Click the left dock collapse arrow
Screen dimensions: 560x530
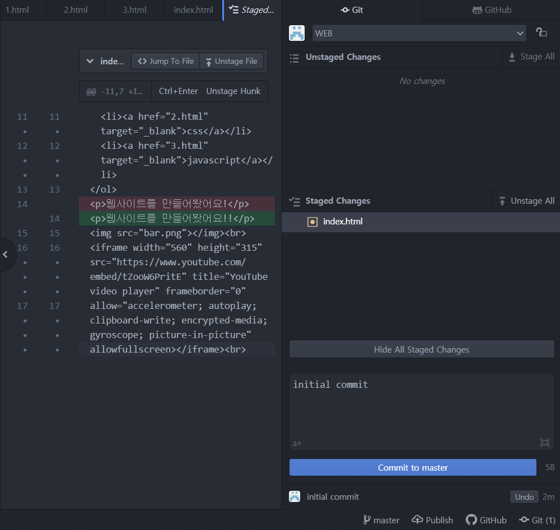point(6,255)
